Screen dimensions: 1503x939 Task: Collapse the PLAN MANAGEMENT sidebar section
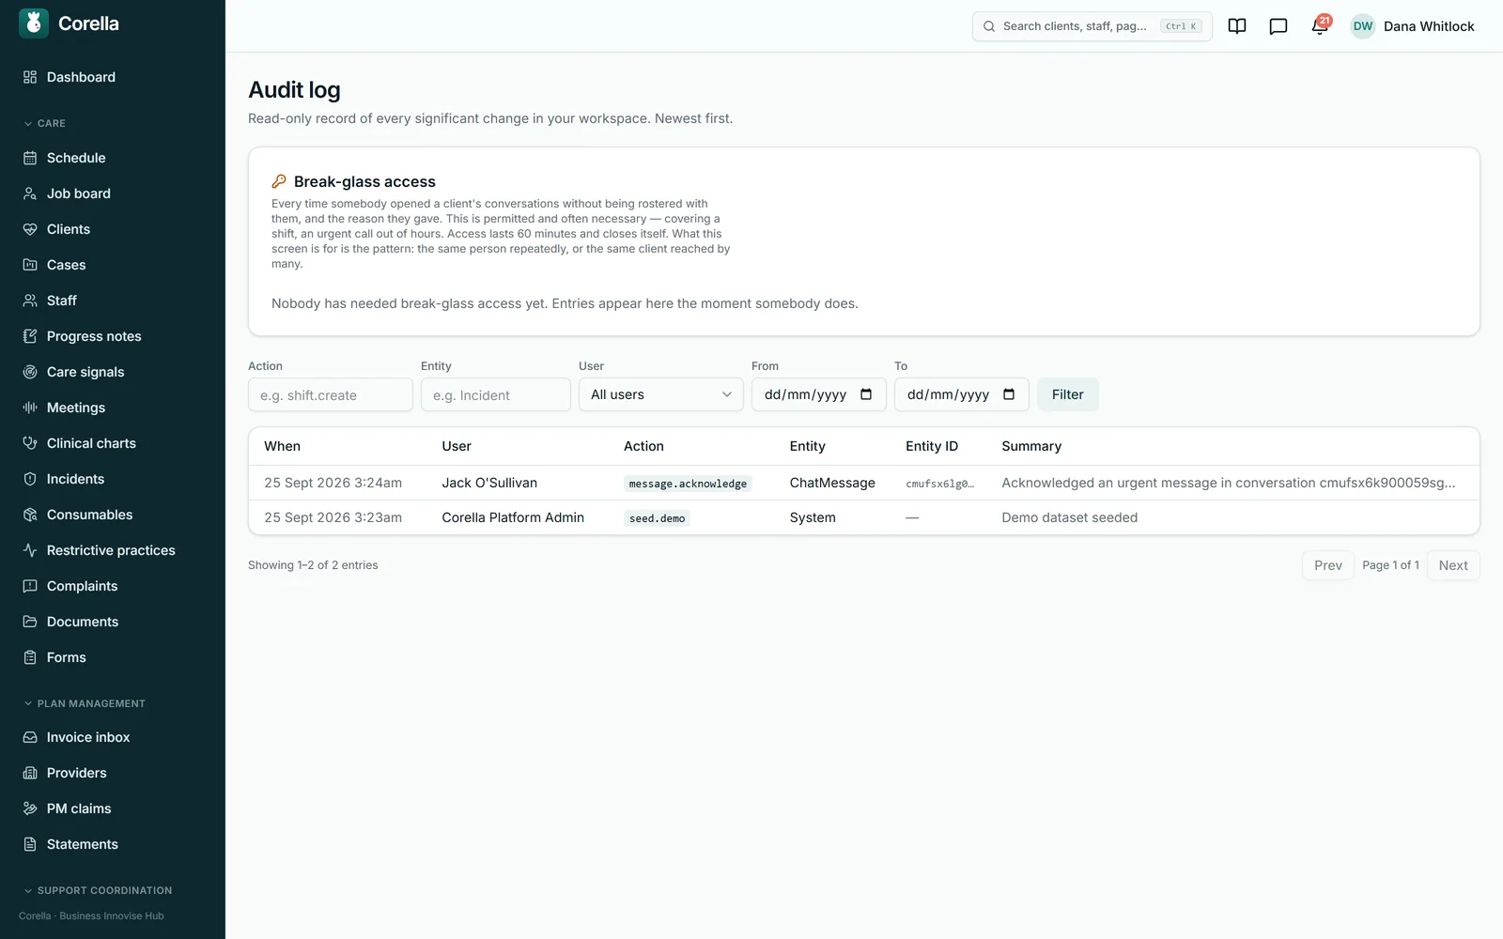tap(85, 703)
